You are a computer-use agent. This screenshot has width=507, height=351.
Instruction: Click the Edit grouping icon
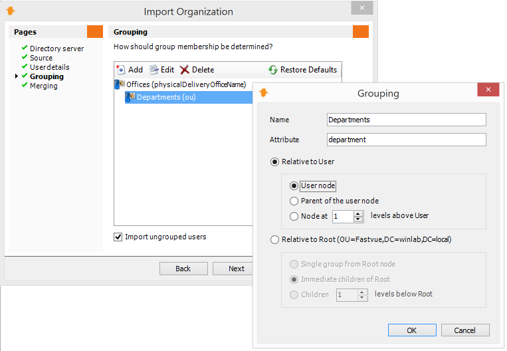point(154,70)
